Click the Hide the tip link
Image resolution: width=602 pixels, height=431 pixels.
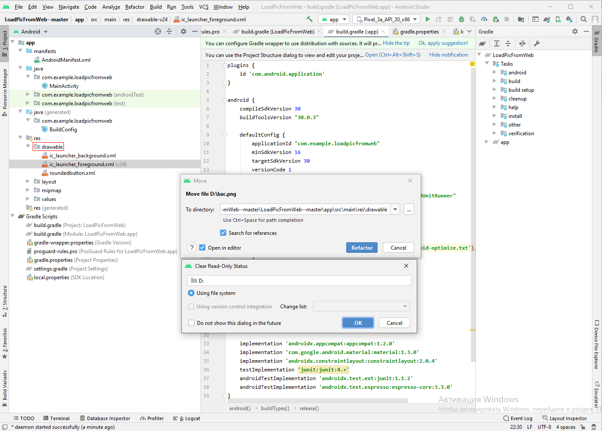coord(396,43)
